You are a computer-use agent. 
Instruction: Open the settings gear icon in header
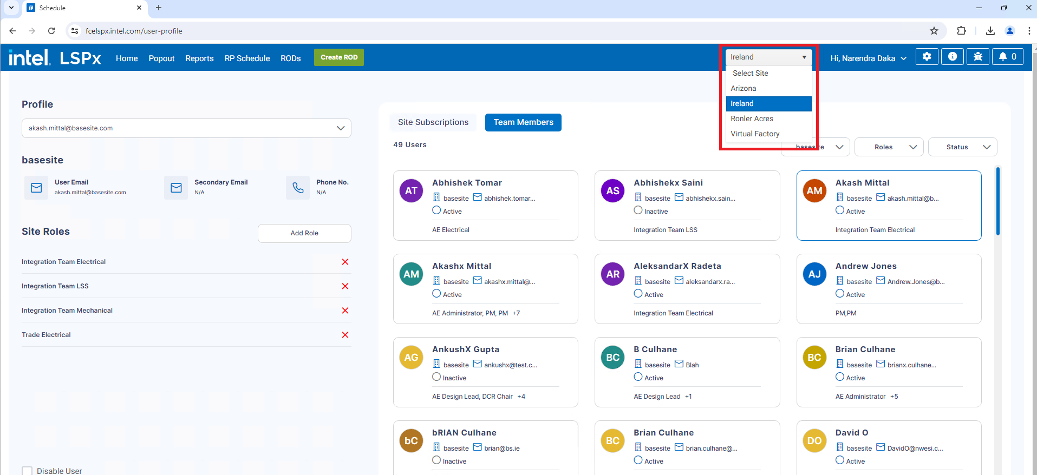(x=927, y=57)
